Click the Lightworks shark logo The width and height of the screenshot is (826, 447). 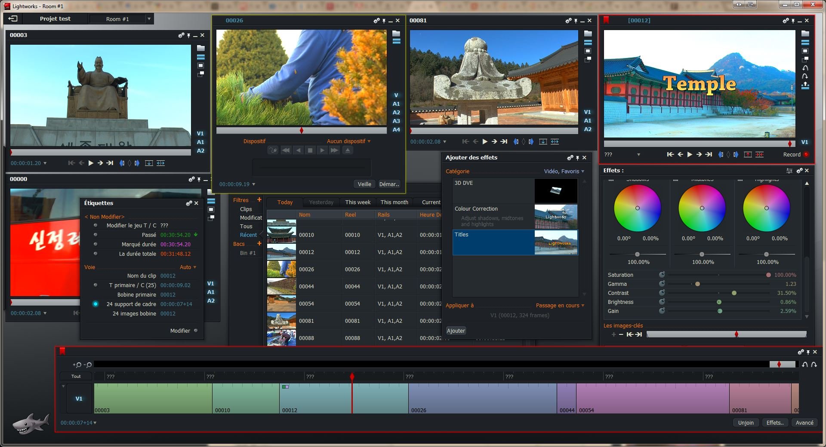tap(30, 423)
